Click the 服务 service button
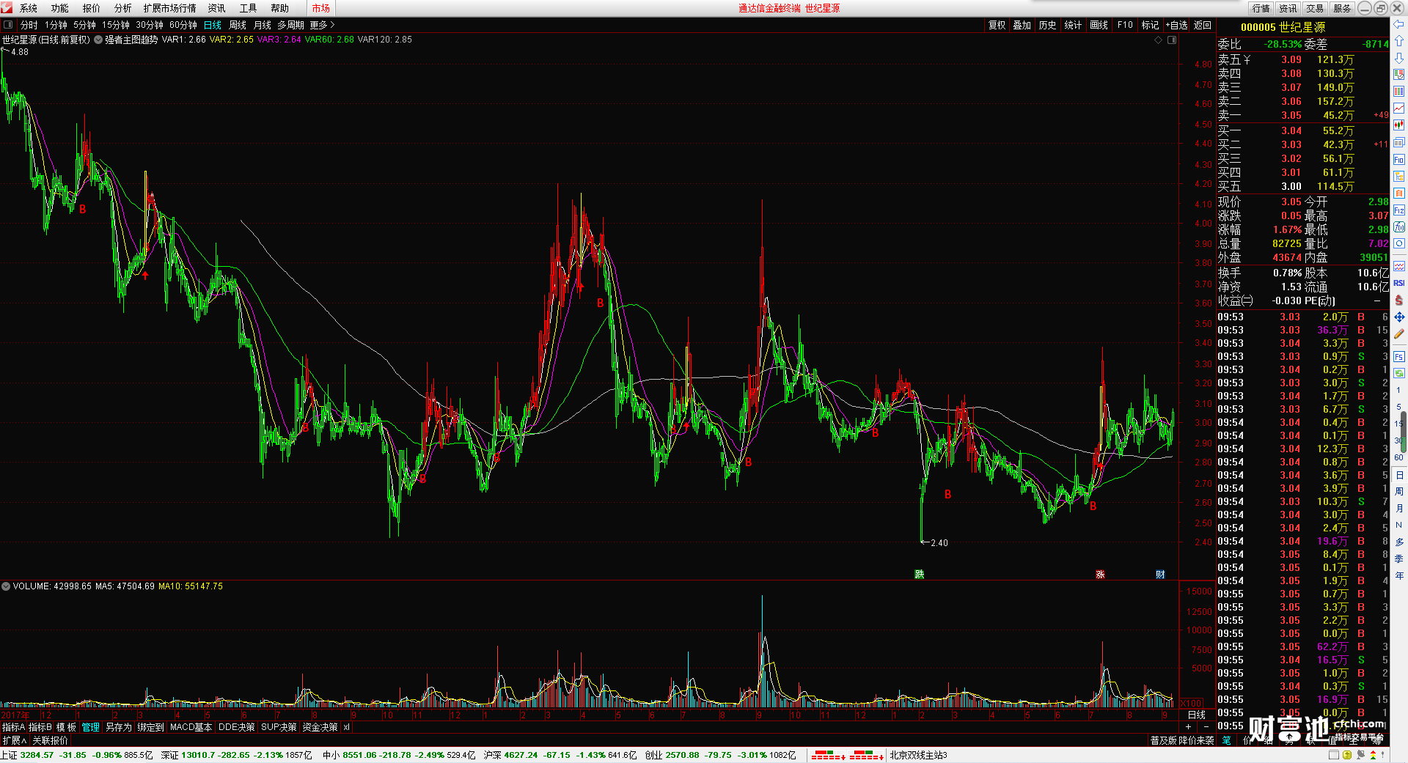This screenshot has height=763, width=1408. pyautogui.click(x=1342, y=8)
